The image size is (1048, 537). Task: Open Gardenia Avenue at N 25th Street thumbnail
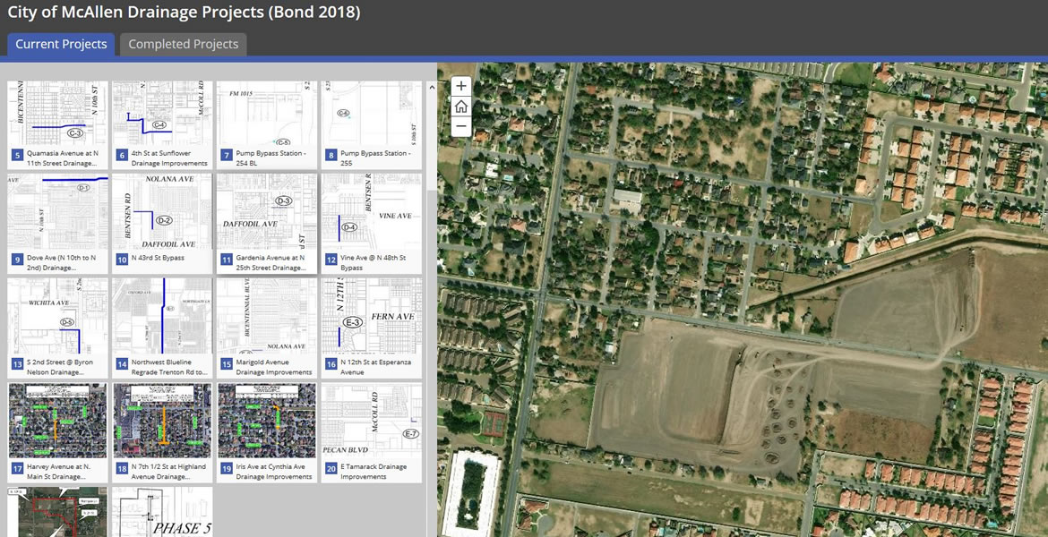click(x=267, y=212)
